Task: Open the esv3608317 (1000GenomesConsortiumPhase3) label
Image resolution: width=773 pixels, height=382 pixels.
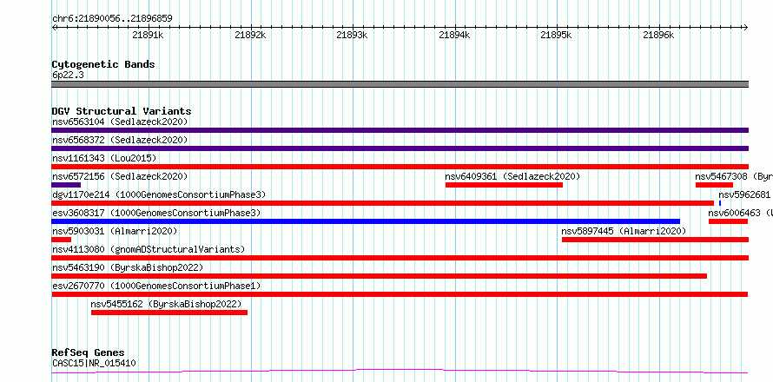Action: point(156,213)
